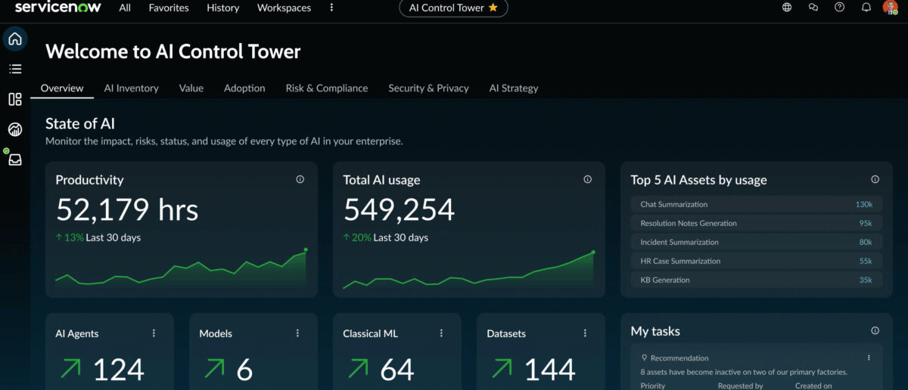Screen dimensions: 908x390
Task: Open Recommendation task options menu
Action: [x=869, y=357]
